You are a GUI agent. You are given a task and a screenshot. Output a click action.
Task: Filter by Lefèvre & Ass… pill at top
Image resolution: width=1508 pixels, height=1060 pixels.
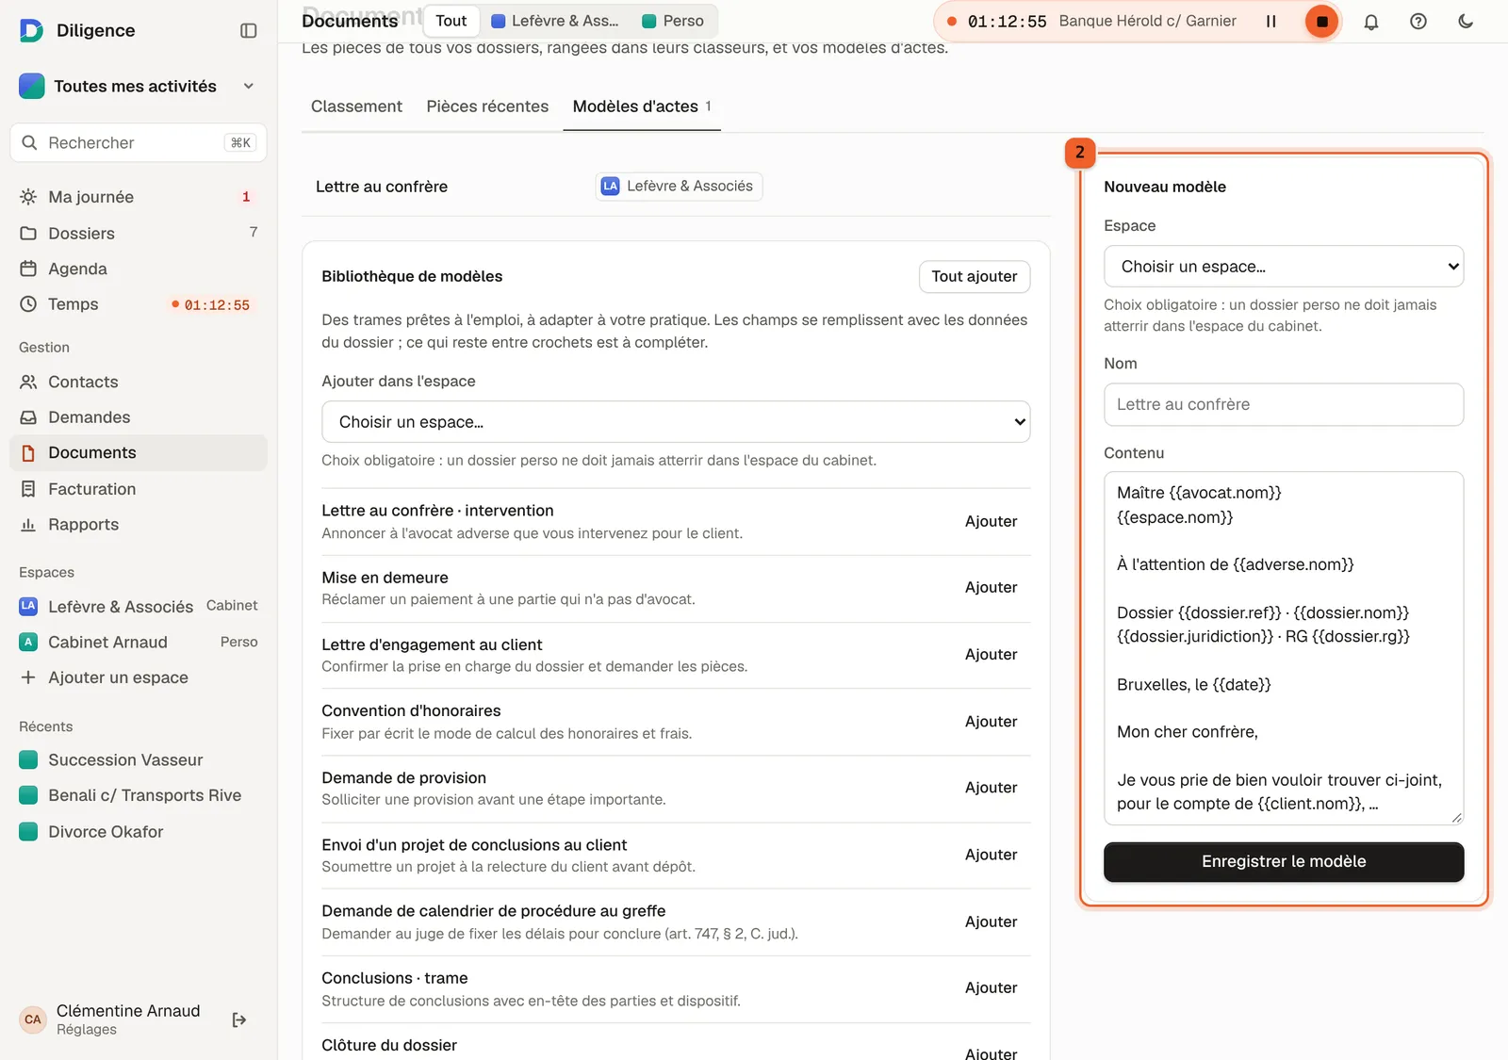(x=555, y=21)
